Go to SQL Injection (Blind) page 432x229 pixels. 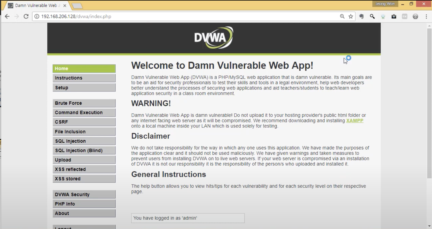[84, 150]
